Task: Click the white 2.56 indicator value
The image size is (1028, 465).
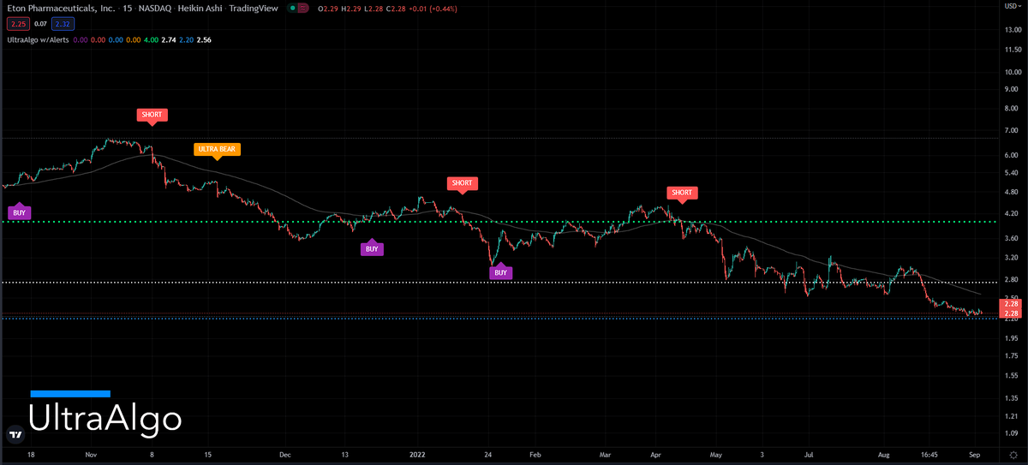Action: pyautogui.click(x=204, y=39)
